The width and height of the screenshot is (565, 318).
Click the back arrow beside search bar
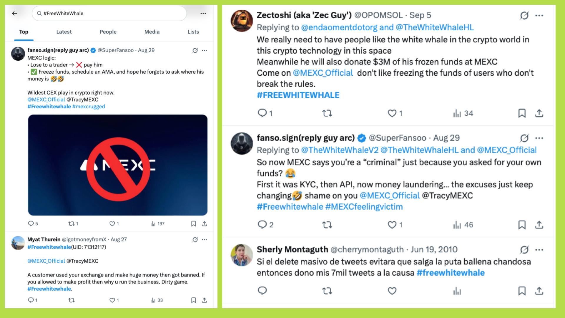(15, 13)
